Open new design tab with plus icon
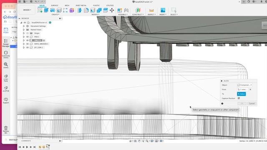Screen dimensions: 267x150 [244, 2]
